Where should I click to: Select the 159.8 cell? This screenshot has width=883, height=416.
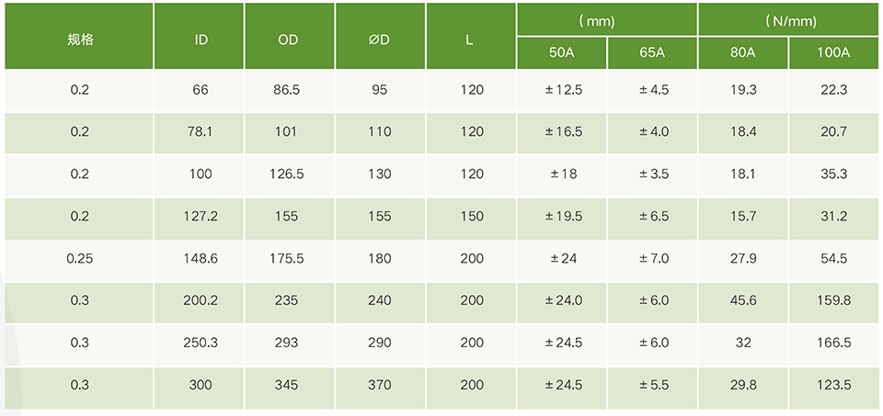pyautogui.click(x=833, y=301)
